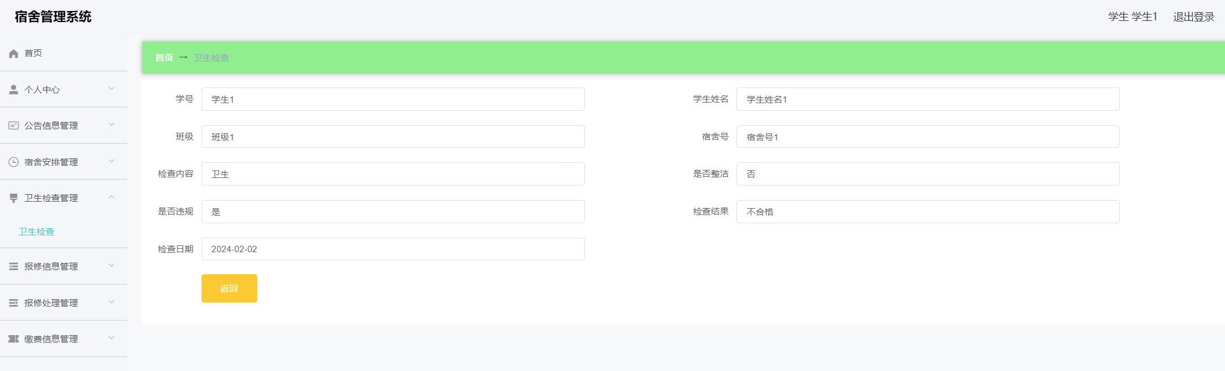Open the 报修处理管理 menu label
1225x371 pixels.
click(x=51, y=303)
